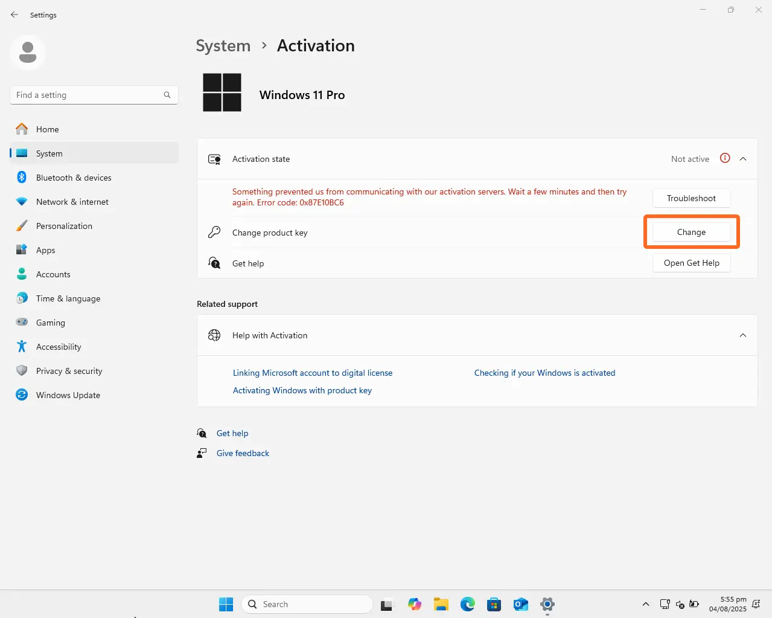Screen dimensions: 772x618
Task: Click the Personalization paintbrush icon
Action: [x=22, y=226]
